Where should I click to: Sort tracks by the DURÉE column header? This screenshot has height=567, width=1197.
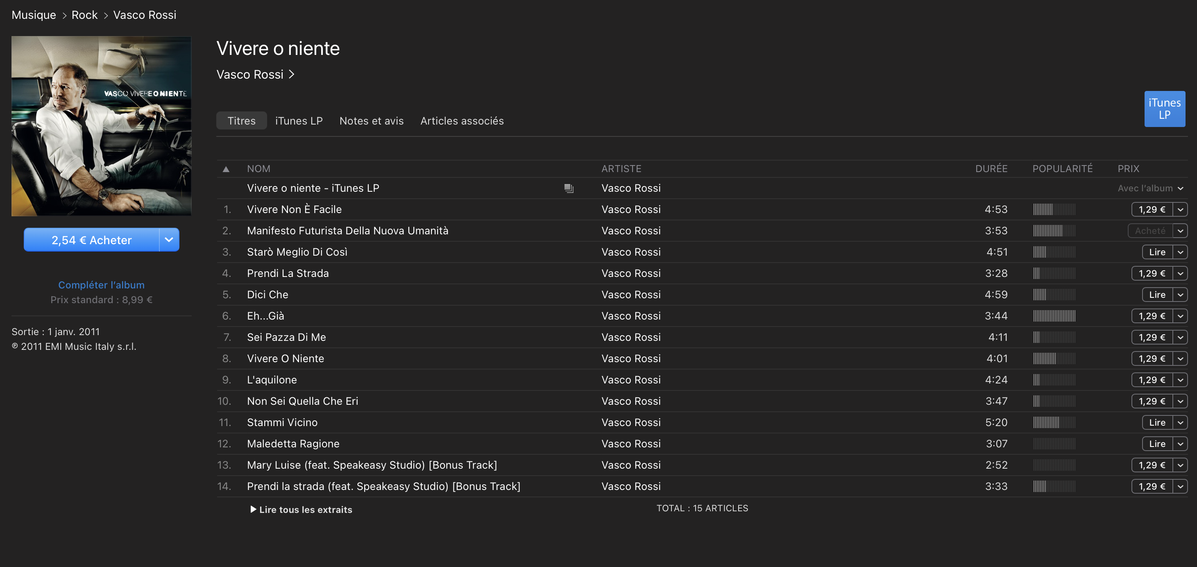(991, 169)
